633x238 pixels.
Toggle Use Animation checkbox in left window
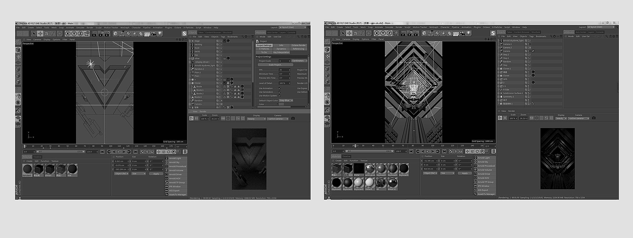(279, 88)
